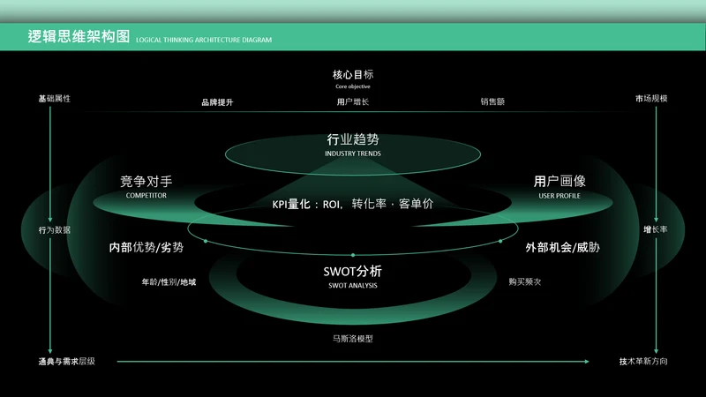706x397 pixels.
Task: Select the 销售额 label
Action: tap(492, 101)
